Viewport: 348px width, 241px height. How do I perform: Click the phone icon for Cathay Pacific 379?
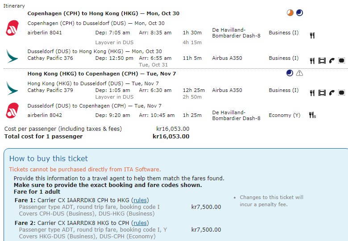332,93
